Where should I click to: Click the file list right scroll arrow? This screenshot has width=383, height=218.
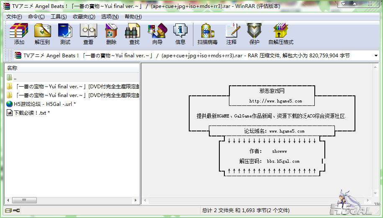136,200
